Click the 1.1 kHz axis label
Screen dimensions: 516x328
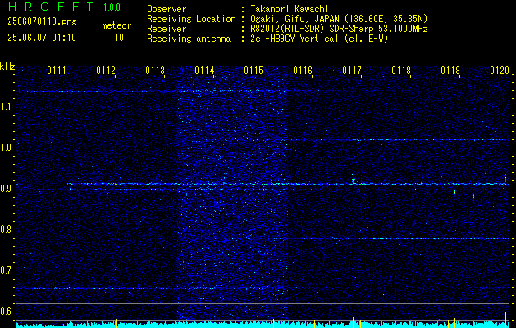(7, 107)
